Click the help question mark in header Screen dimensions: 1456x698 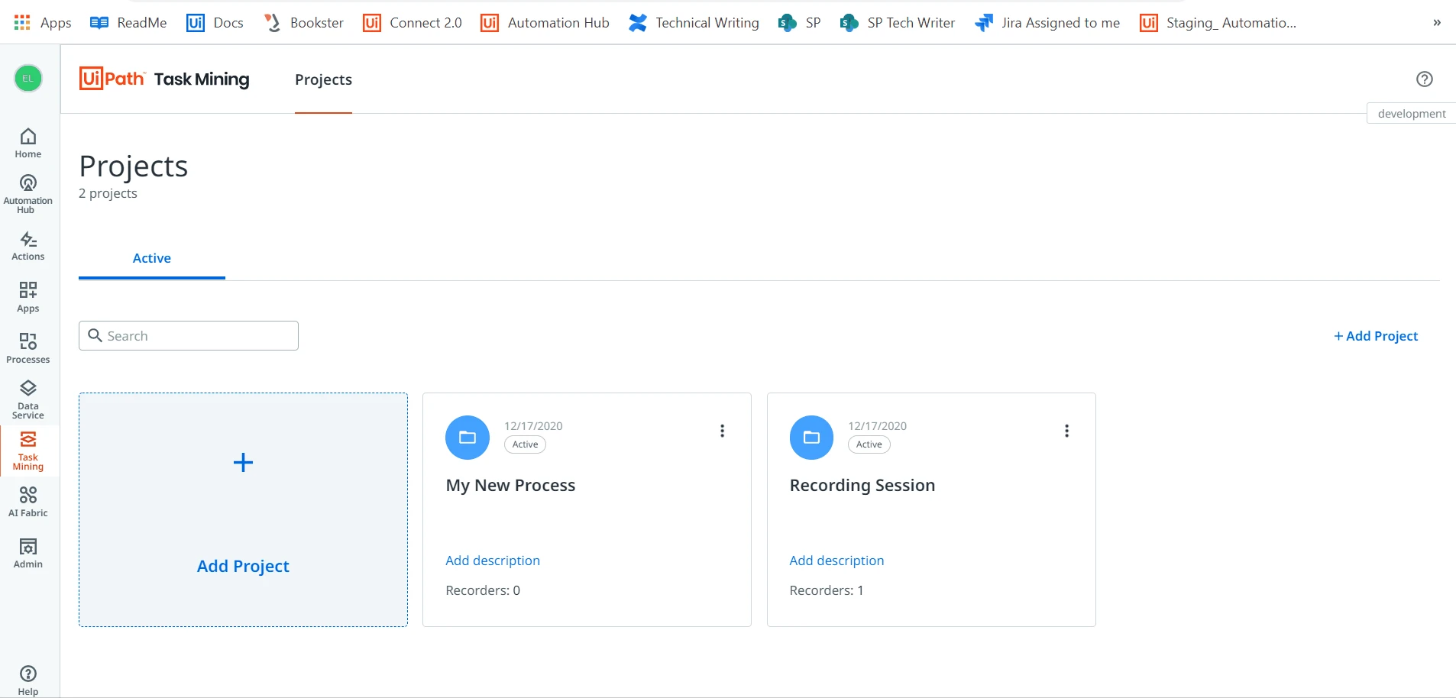tap(1424, 79)
